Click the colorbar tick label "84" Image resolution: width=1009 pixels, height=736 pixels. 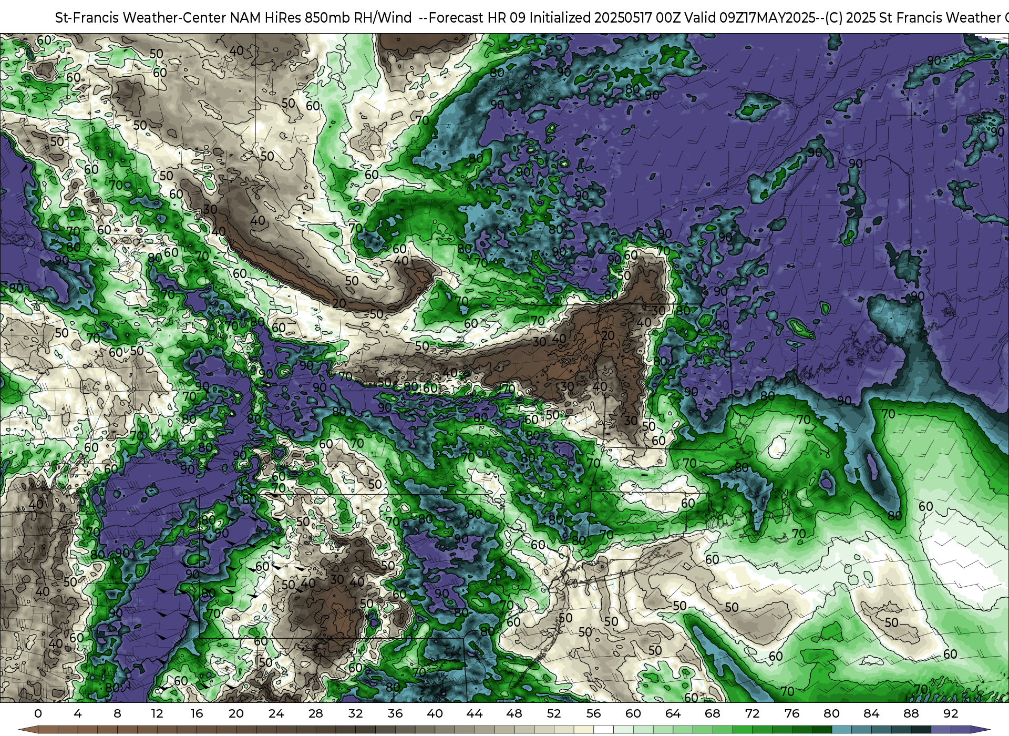871,713
